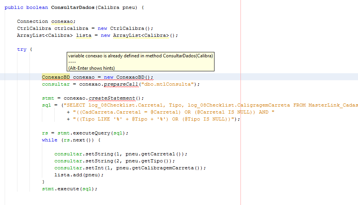
Task: Click the prepareCall method reference
Action: (x=121, y=84)
